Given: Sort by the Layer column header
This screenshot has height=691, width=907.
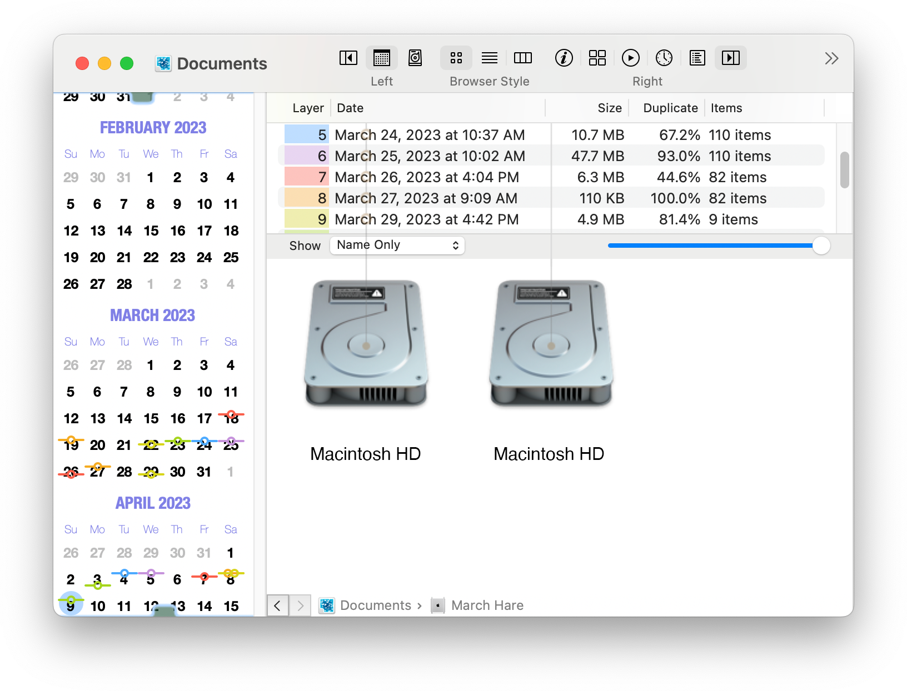Looking at the screenshot, I should point(308,108).
